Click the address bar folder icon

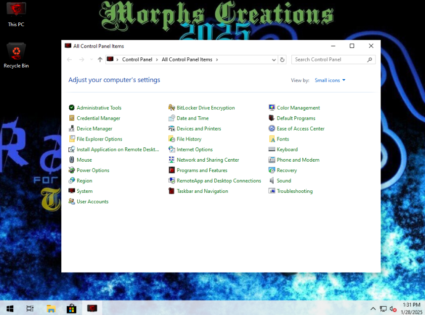(110, 59)
